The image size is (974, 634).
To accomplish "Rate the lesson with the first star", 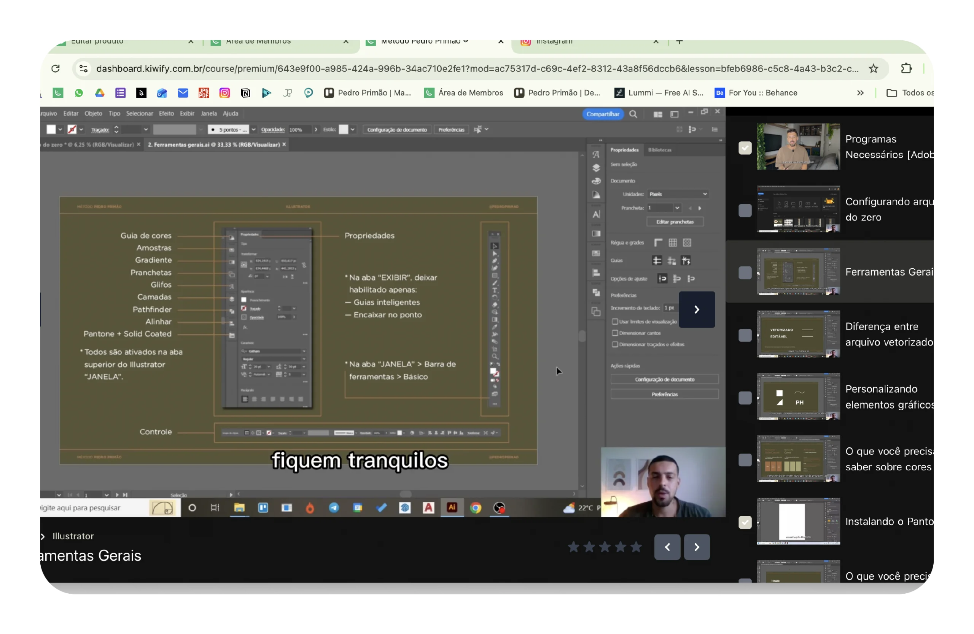I will pos(574,547).
